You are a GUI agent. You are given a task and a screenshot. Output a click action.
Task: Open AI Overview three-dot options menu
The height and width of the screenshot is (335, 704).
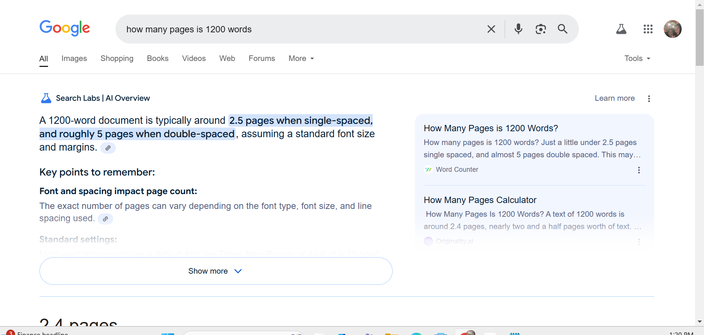649,99
